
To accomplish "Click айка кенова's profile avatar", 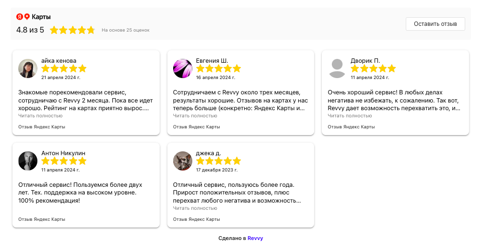I will click(x=28, y=68).
